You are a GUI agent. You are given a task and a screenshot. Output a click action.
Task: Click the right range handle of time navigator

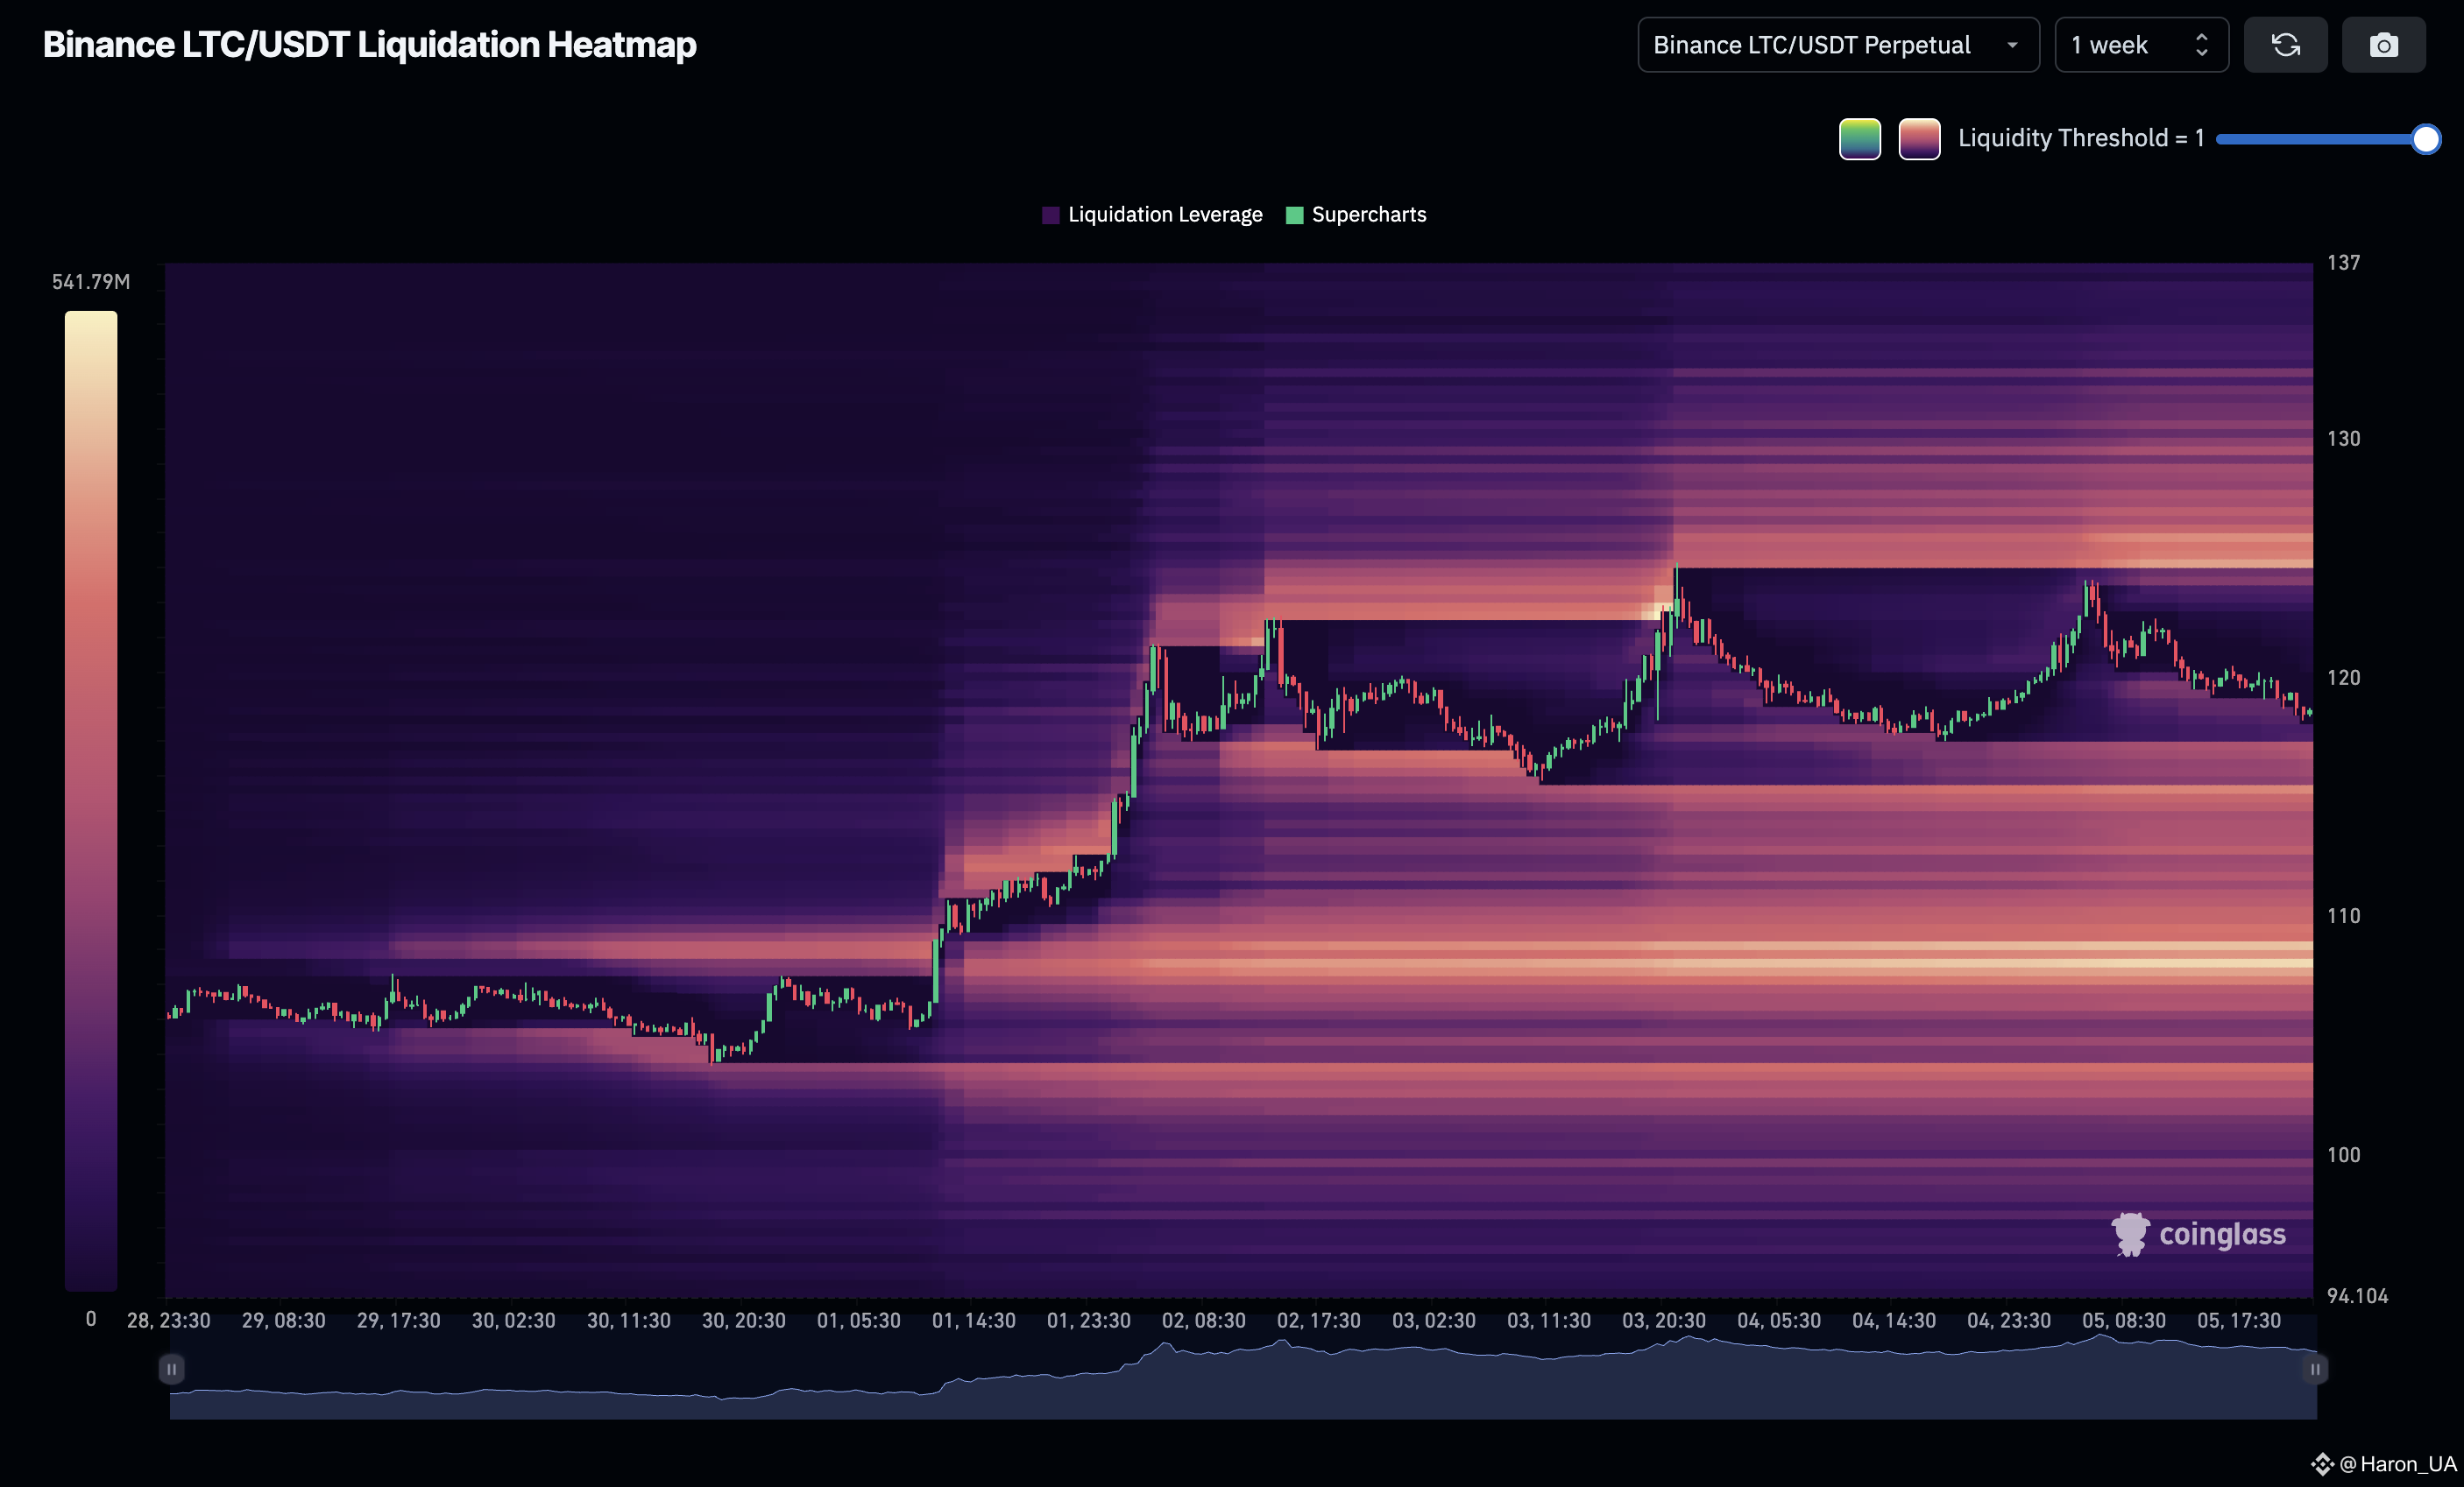pyautogui.click(x=2315, y=1369)
